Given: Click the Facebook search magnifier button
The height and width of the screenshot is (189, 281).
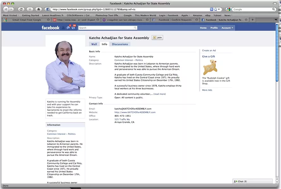Looking at the screenshot, I should click(135, 28).
